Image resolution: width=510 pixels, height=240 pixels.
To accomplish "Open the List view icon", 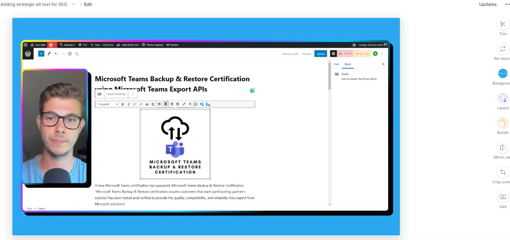I will (77, 54).
